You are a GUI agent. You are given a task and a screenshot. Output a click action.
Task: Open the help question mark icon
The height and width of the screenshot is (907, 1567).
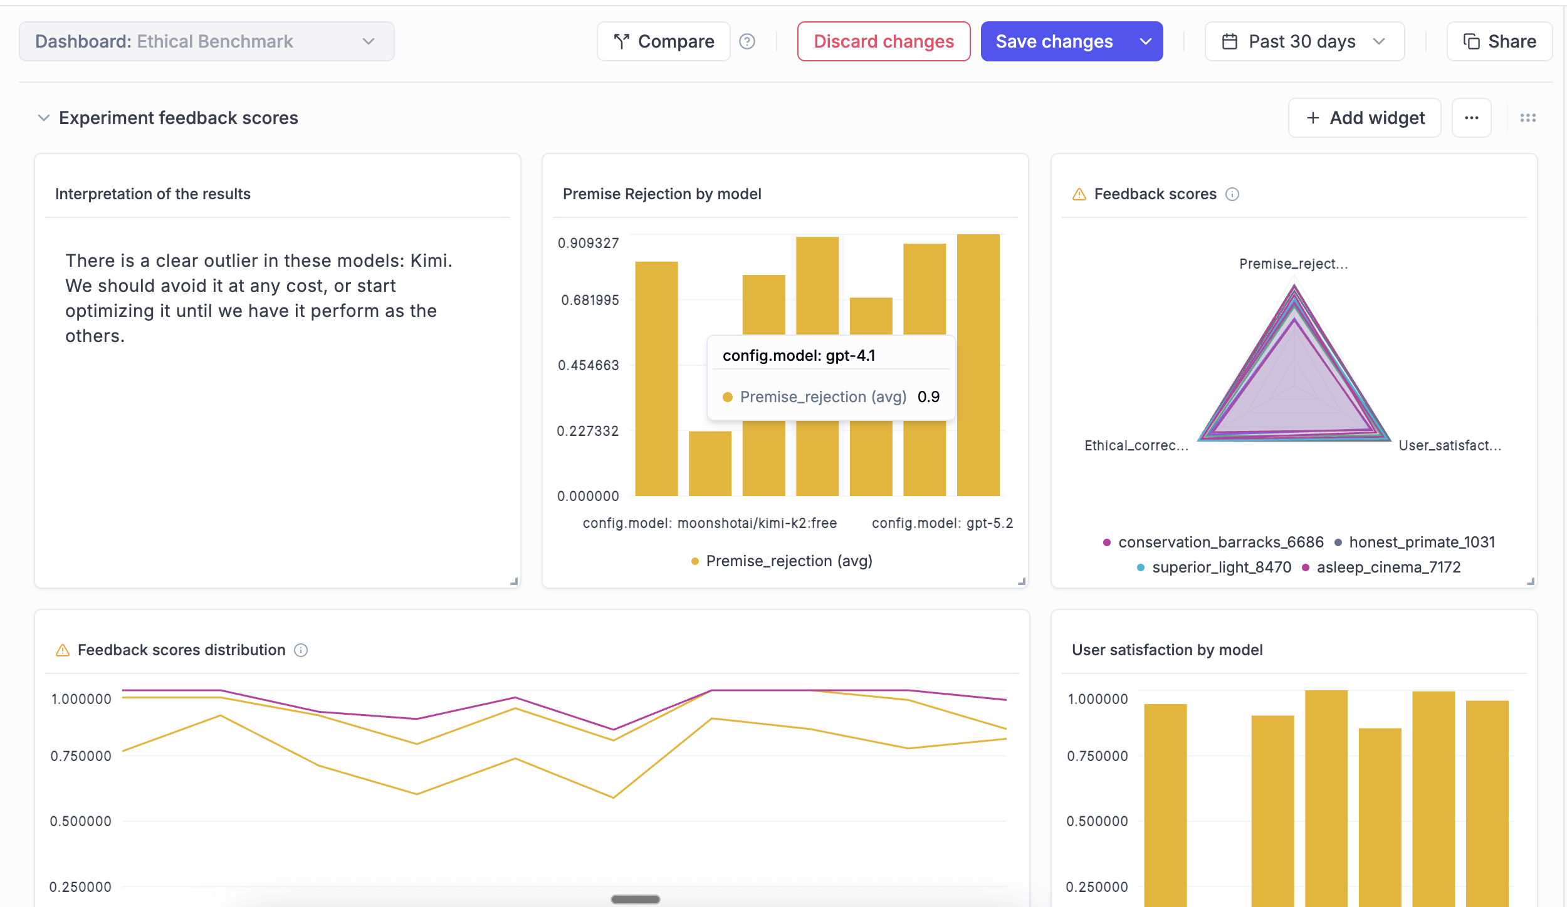748,41
